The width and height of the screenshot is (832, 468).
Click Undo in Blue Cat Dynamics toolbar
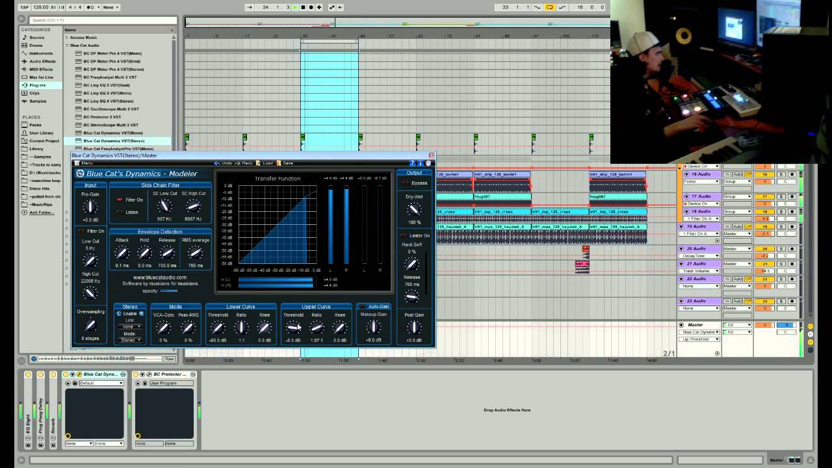tap(223, 163)
